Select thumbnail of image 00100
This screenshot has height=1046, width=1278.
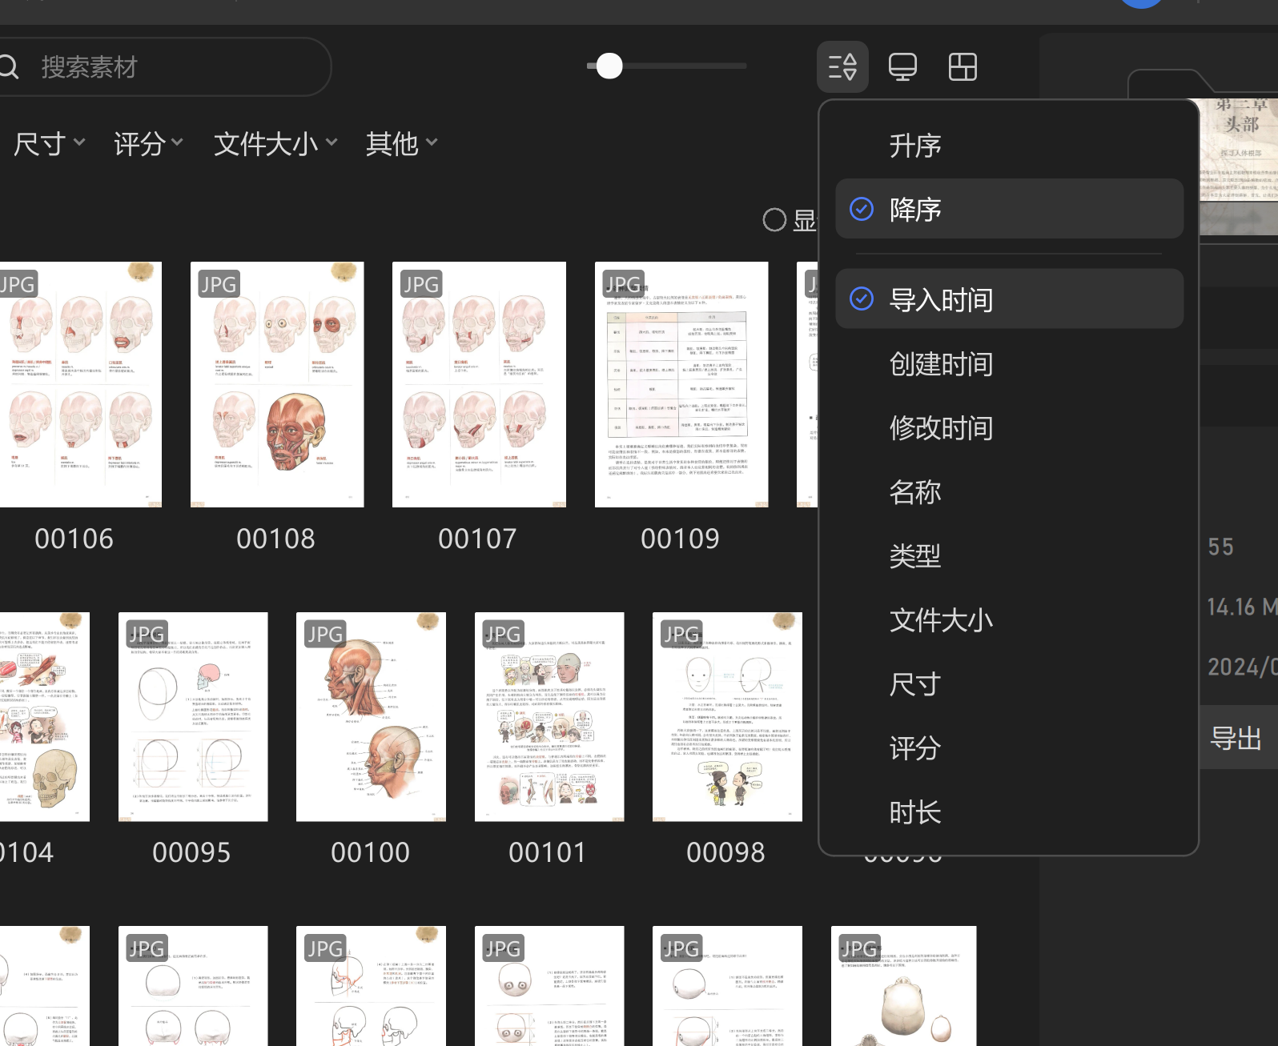pyautogui.click(x=371, y=717)
